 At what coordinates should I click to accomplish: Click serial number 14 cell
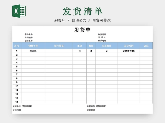click(x=17, y=102)
